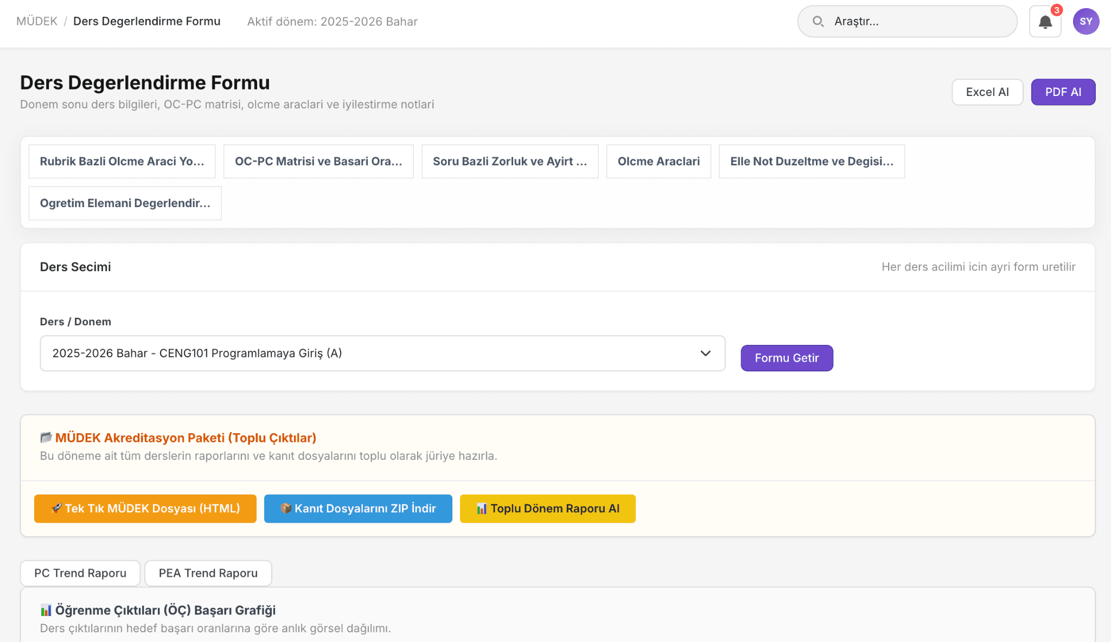Click the Formu Getir button
The width and height of the screenshot is (1111, 642).
[x=787, y=358]
